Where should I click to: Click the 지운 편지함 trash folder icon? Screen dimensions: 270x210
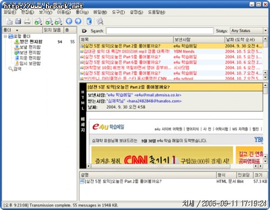tap(17, 58)
